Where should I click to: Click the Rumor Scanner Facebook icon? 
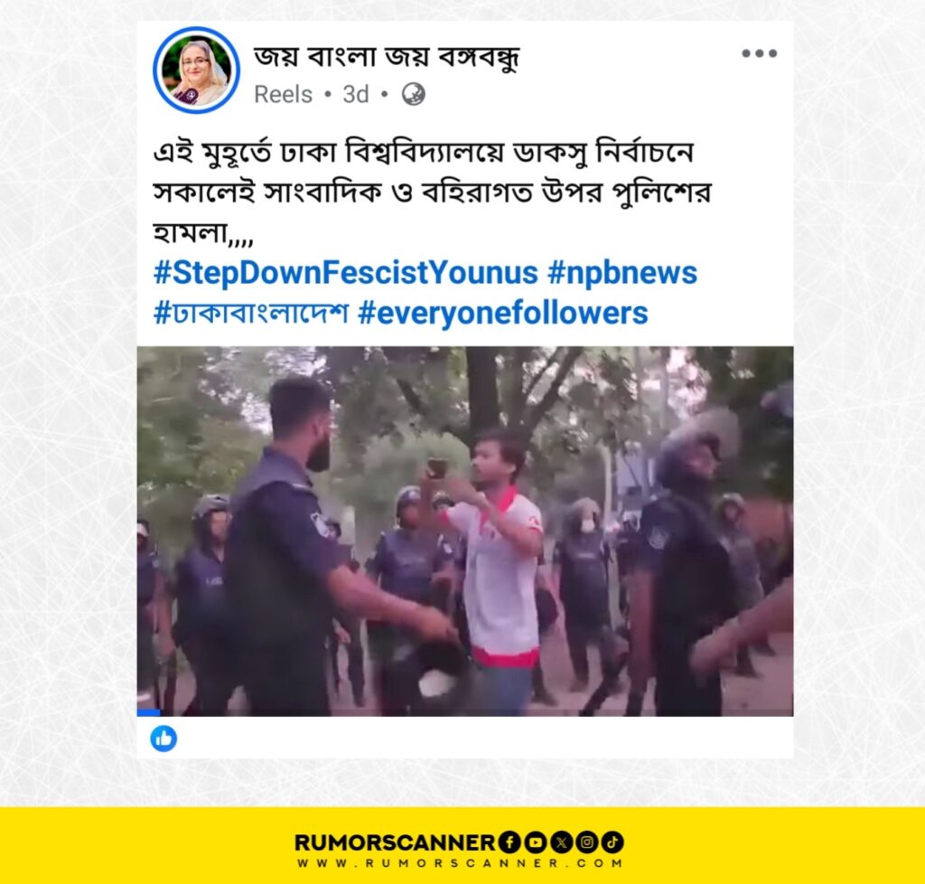(x=509, y=842)
